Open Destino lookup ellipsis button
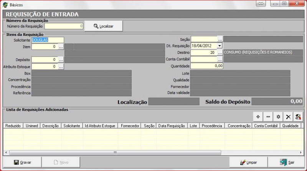The height and width of the screenshot is (171, 307). 220,53
